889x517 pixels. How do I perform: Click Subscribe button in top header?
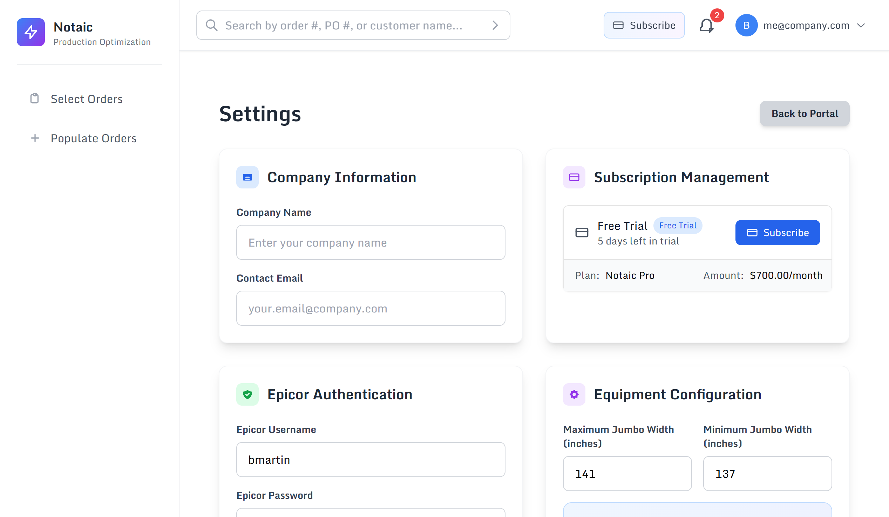click(644, 25)
